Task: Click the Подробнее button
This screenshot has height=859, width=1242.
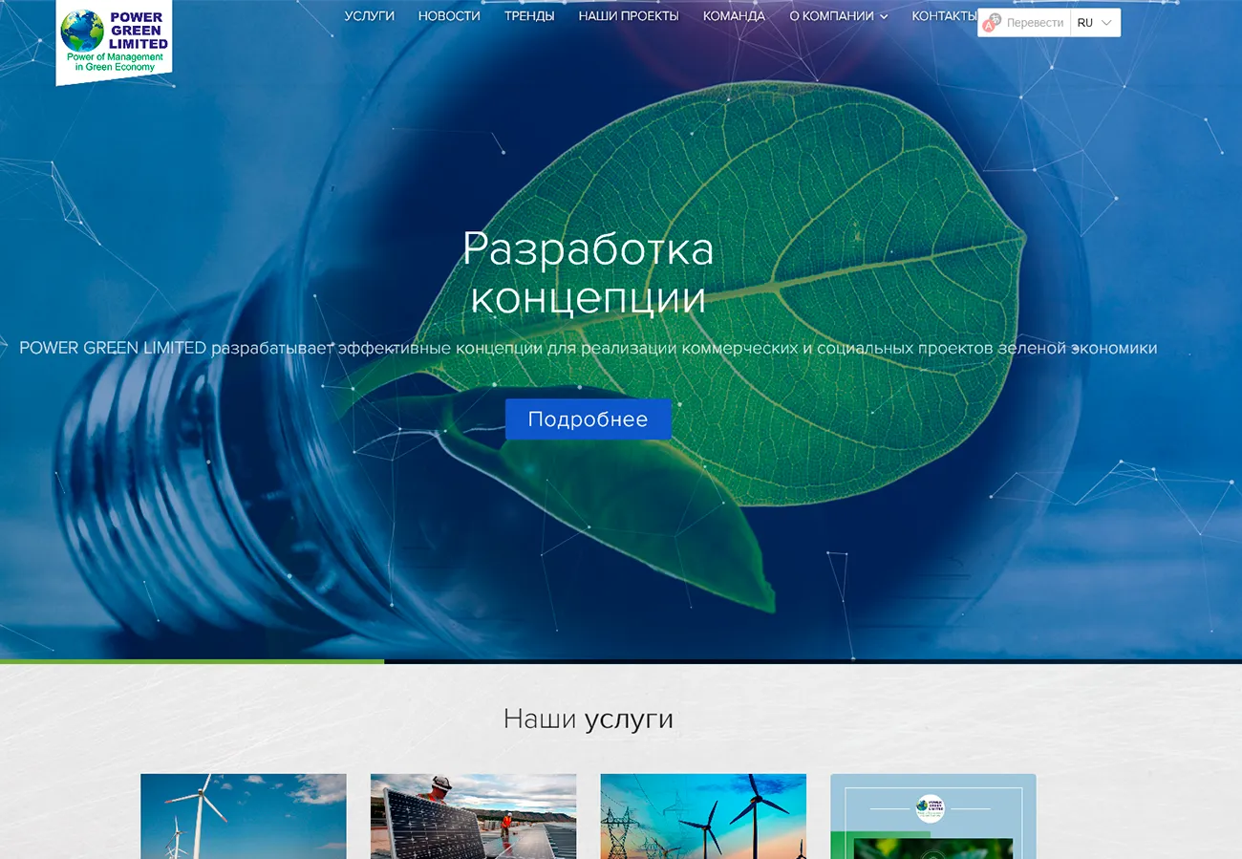Action: tap(588, 419)
